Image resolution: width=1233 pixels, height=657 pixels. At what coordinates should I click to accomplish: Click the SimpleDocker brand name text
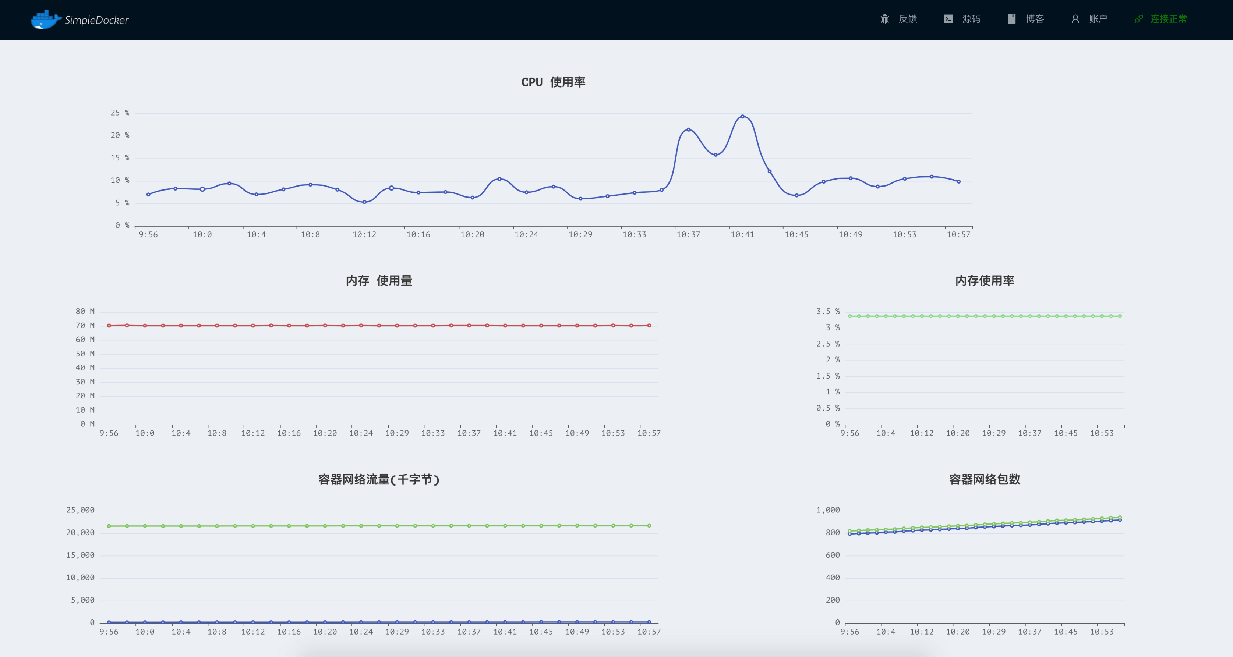[x=97, y=20]
